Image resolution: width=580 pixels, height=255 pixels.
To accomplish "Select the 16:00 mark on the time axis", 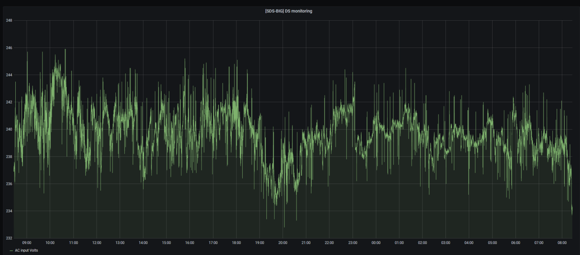I will [x=190, y=243].
